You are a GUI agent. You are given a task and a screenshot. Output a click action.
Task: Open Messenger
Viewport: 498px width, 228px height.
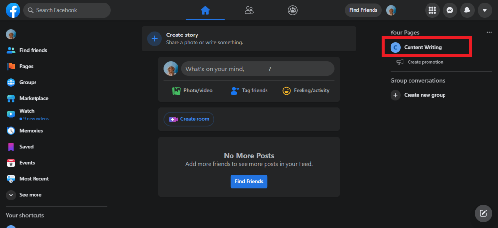click(x=449, y=10)
